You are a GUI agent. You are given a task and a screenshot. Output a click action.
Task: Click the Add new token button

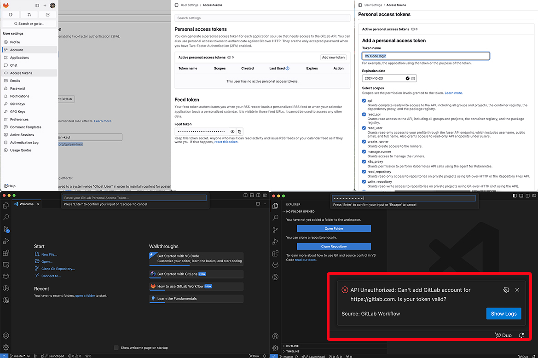(x=333, y=58)
